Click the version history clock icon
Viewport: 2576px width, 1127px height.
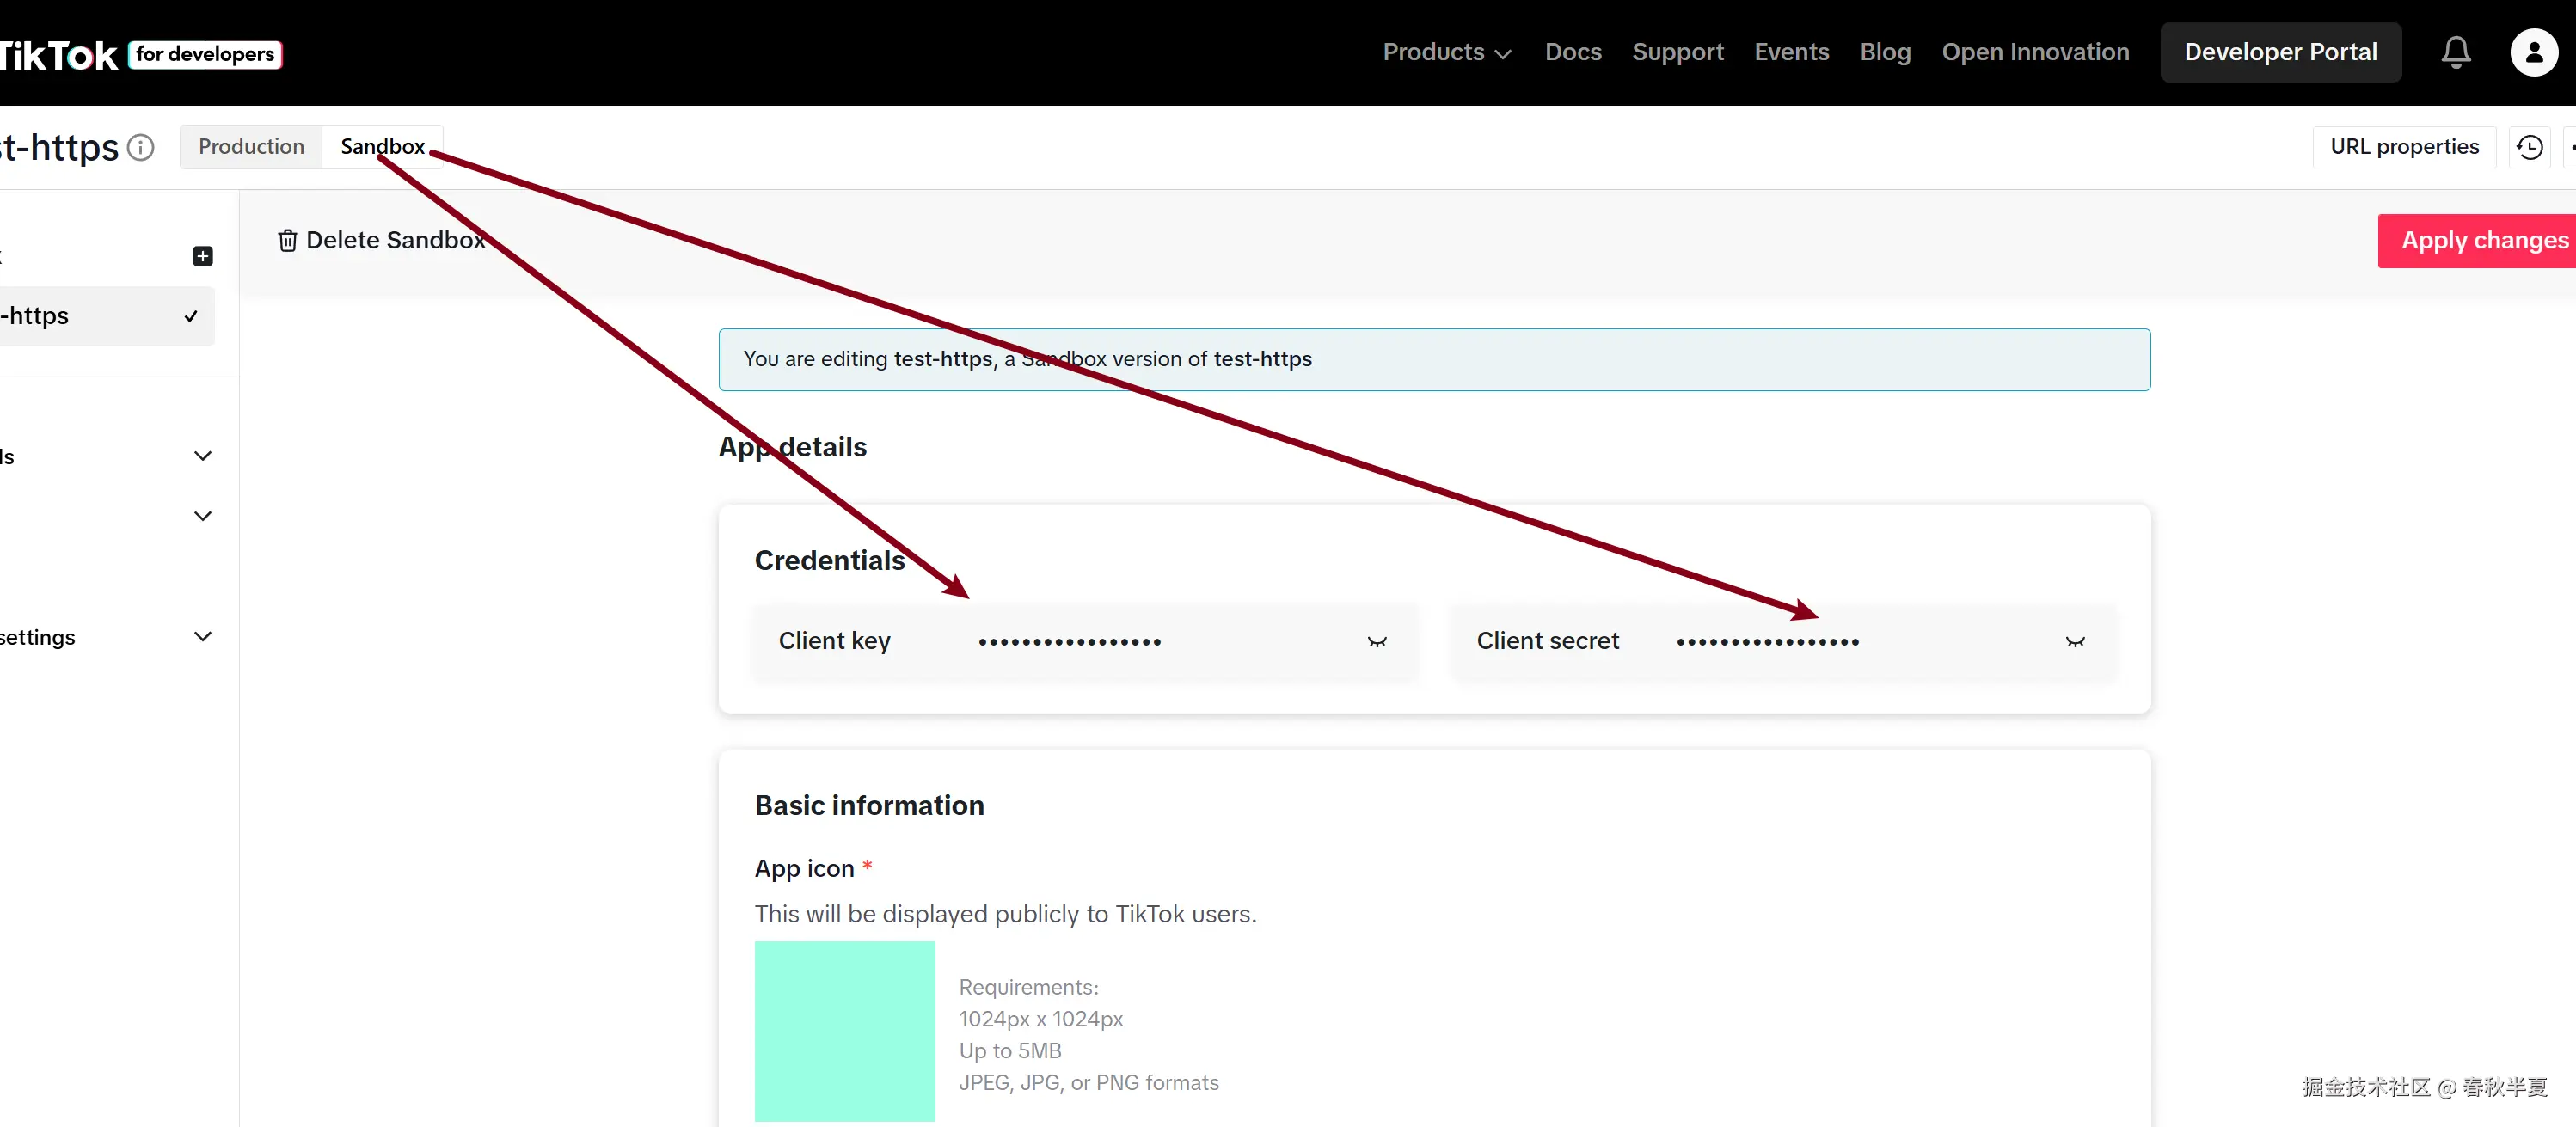coord(2529,146)
